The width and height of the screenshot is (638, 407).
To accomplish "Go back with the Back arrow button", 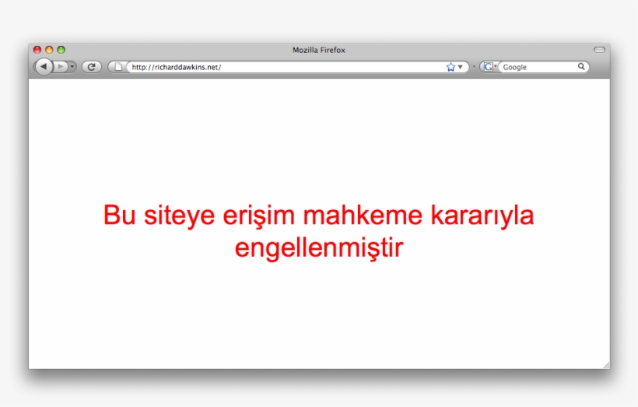I will (x=44, y=67).
